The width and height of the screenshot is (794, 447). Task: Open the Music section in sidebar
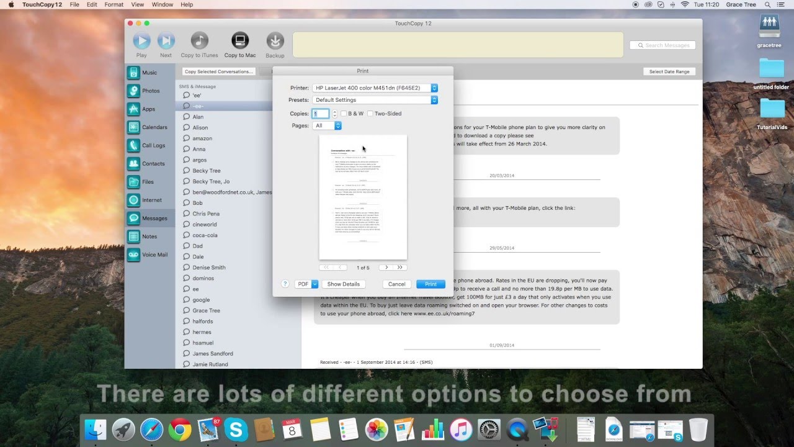pyautogui.click(x=149, y=73)
